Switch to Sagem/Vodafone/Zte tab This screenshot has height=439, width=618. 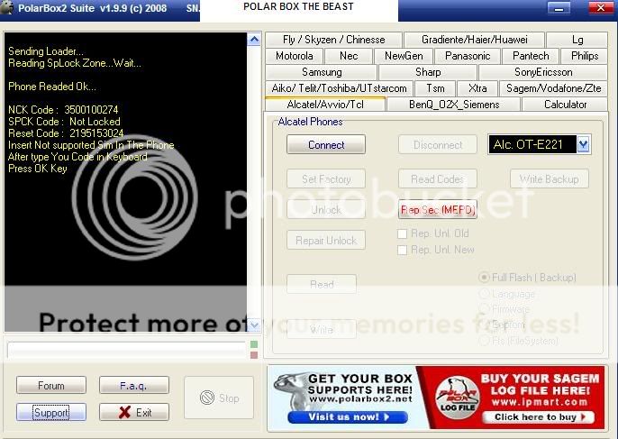[x=553, y=88]
